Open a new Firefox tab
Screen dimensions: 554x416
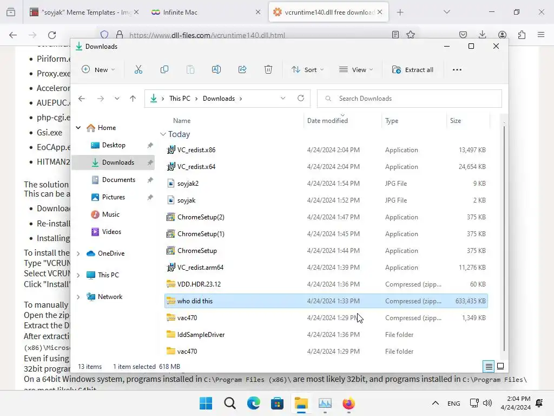(x=400, y=12)
